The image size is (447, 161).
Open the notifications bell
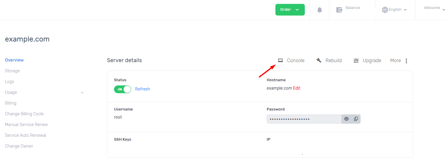point(319,10)
